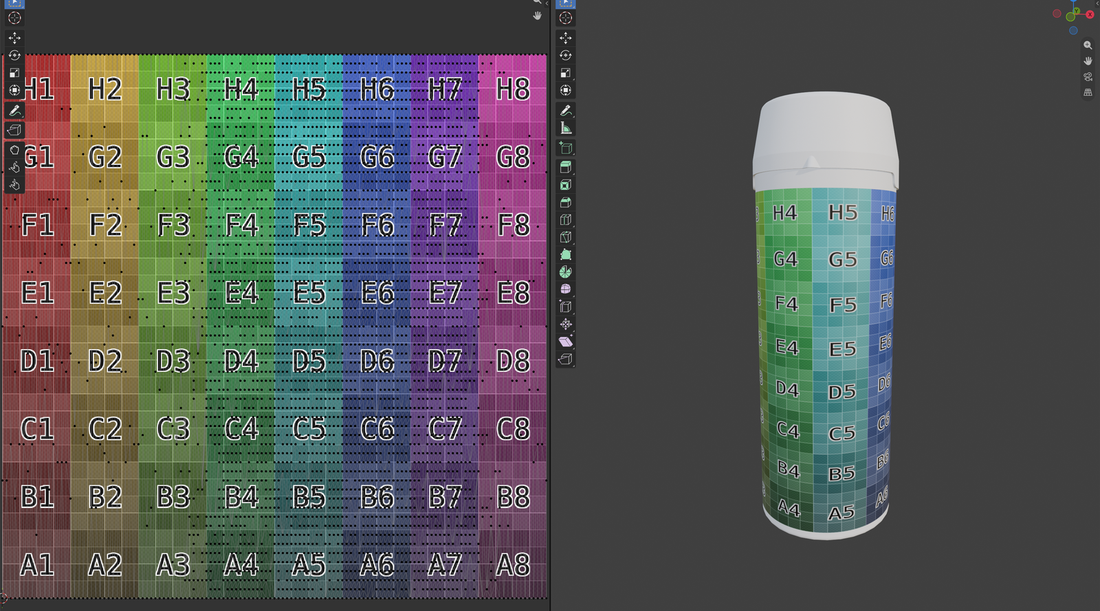Select the Move tool in UV editor
The width and height of the screenshot is (1100, 611).
[x=14, y=38]
